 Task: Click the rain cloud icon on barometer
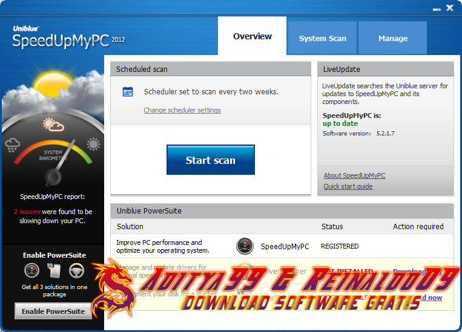(12, 145)
